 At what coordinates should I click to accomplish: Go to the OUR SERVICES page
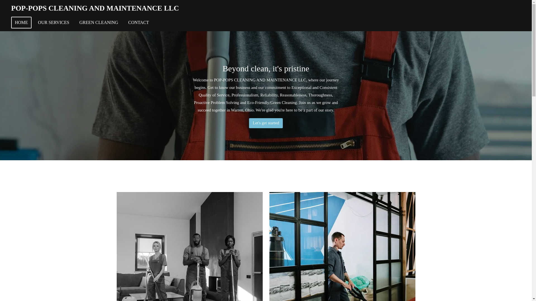click(x=54, y=23)
